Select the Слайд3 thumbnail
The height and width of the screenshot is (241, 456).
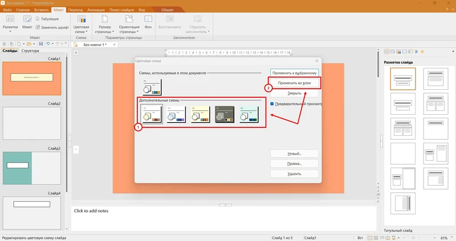(32, 168)
